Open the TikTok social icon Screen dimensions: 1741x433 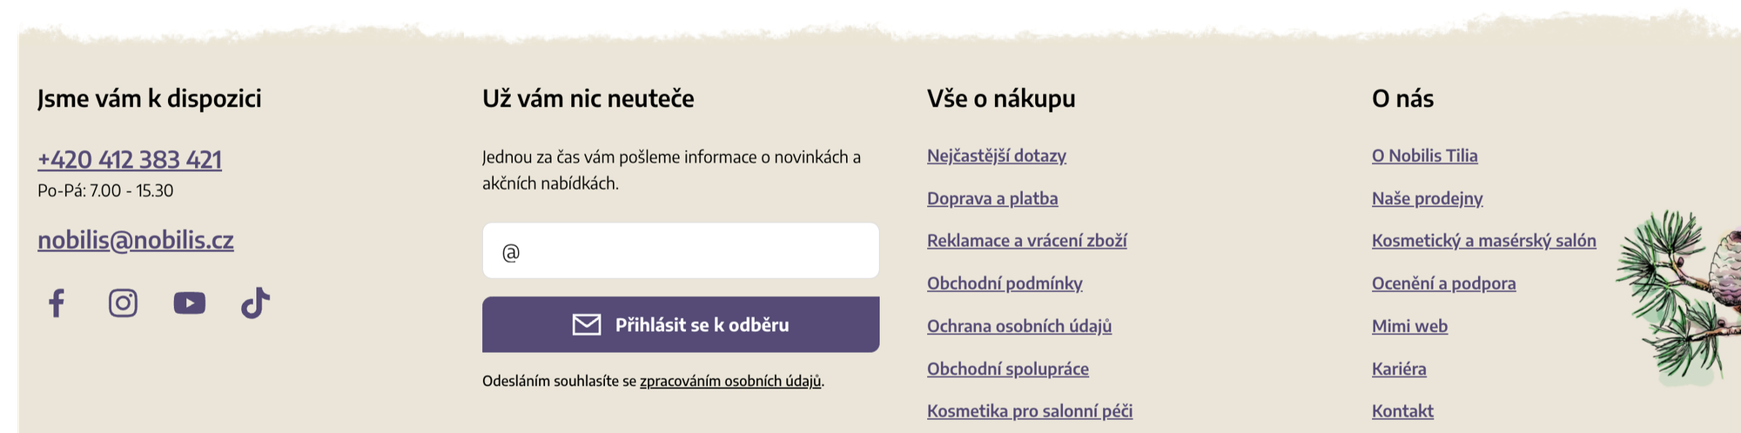255,303
